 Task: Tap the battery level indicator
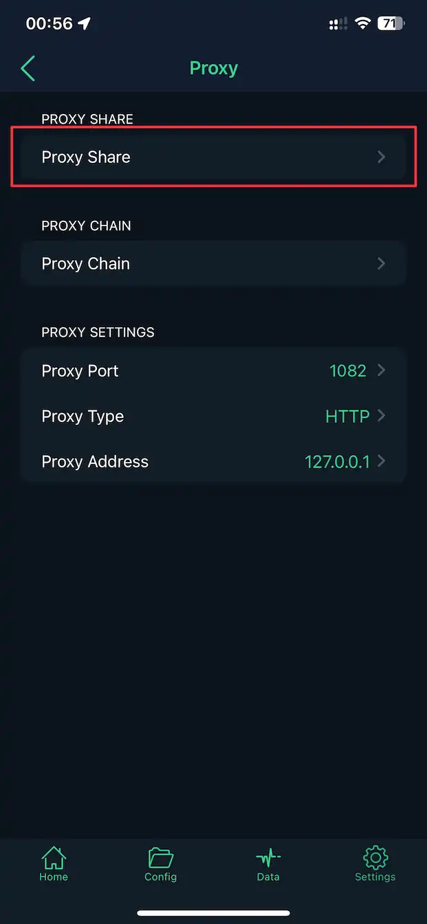pos(391,23)
